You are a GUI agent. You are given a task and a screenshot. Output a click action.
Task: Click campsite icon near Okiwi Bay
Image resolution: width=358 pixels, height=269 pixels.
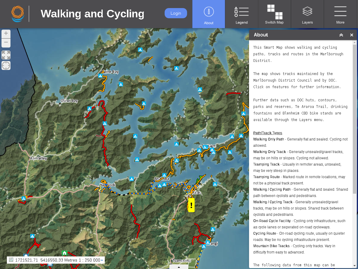(89, 108)
